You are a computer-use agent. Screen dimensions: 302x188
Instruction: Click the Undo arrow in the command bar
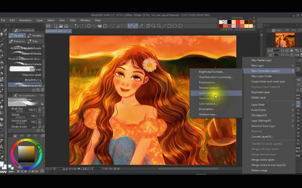[x=77, y=26]
